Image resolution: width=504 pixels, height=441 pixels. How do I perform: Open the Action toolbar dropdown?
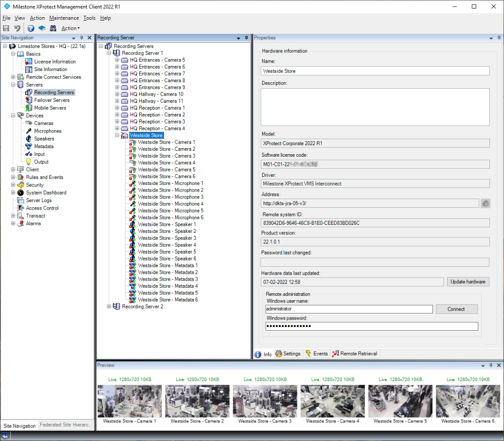[71, 28]
